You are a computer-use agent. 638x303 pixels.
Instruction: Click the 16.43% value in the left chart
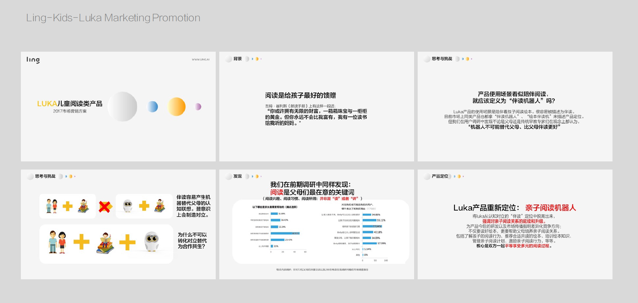click(x=284, y=220)
